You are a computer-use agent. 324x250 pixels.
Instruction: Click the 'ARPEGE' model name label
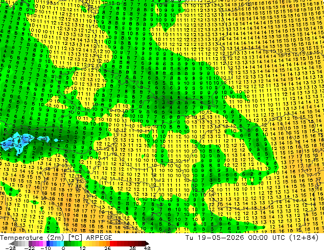click(x=99, y=238)
